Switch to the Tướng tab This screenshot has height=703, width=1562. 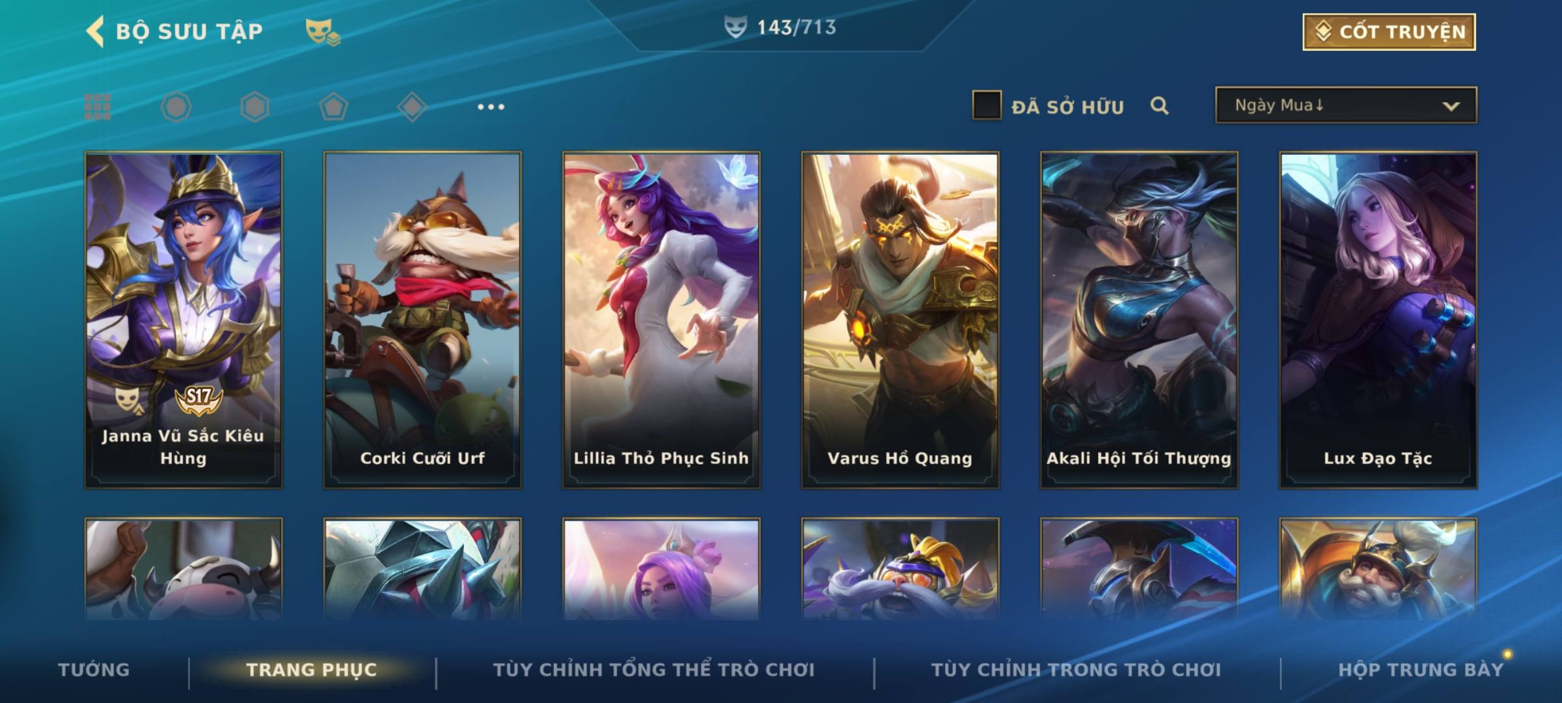click(x=94, y=670)
